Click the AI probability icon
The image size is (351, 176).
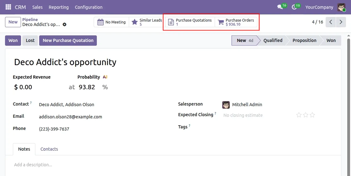coord(105,77)
